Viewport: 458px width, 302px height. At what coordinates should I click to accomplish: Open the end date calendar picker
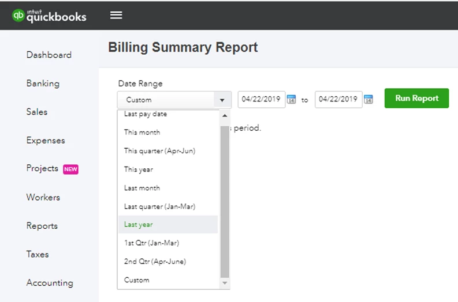point(368,99)
